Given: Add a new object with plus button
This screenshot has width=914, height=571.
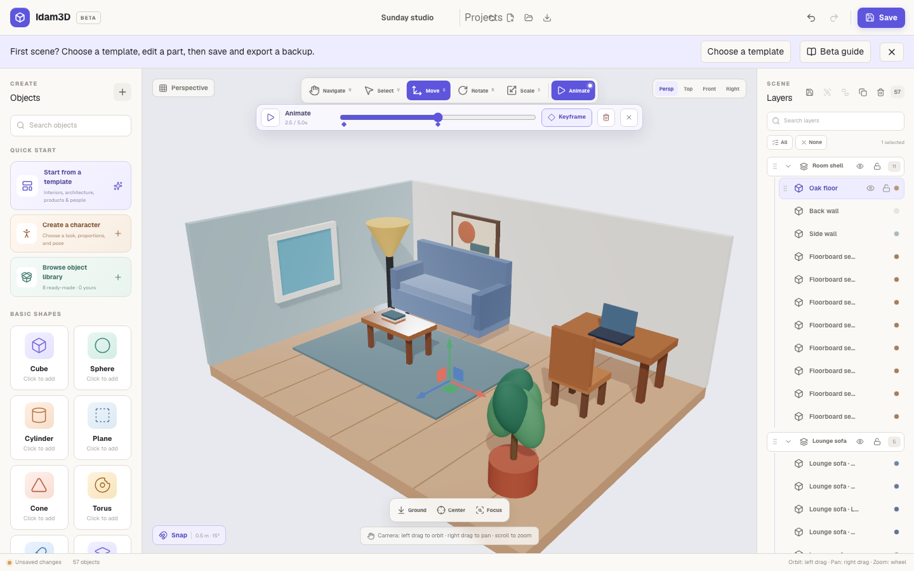Looking at the screenshot, I should coord(123,92).
